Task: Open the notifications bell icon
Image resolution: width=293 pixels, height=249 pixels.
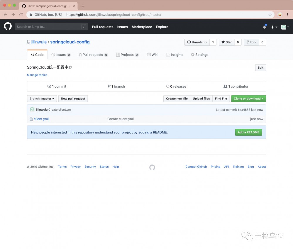Action: click(x=265, y=27)
